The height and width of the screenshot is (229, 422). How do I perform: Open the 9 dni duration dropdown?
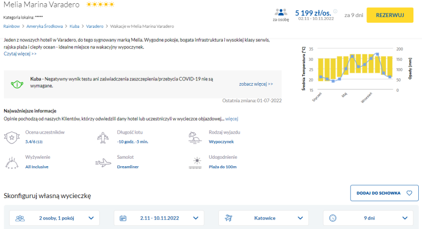tap(369, 218)
